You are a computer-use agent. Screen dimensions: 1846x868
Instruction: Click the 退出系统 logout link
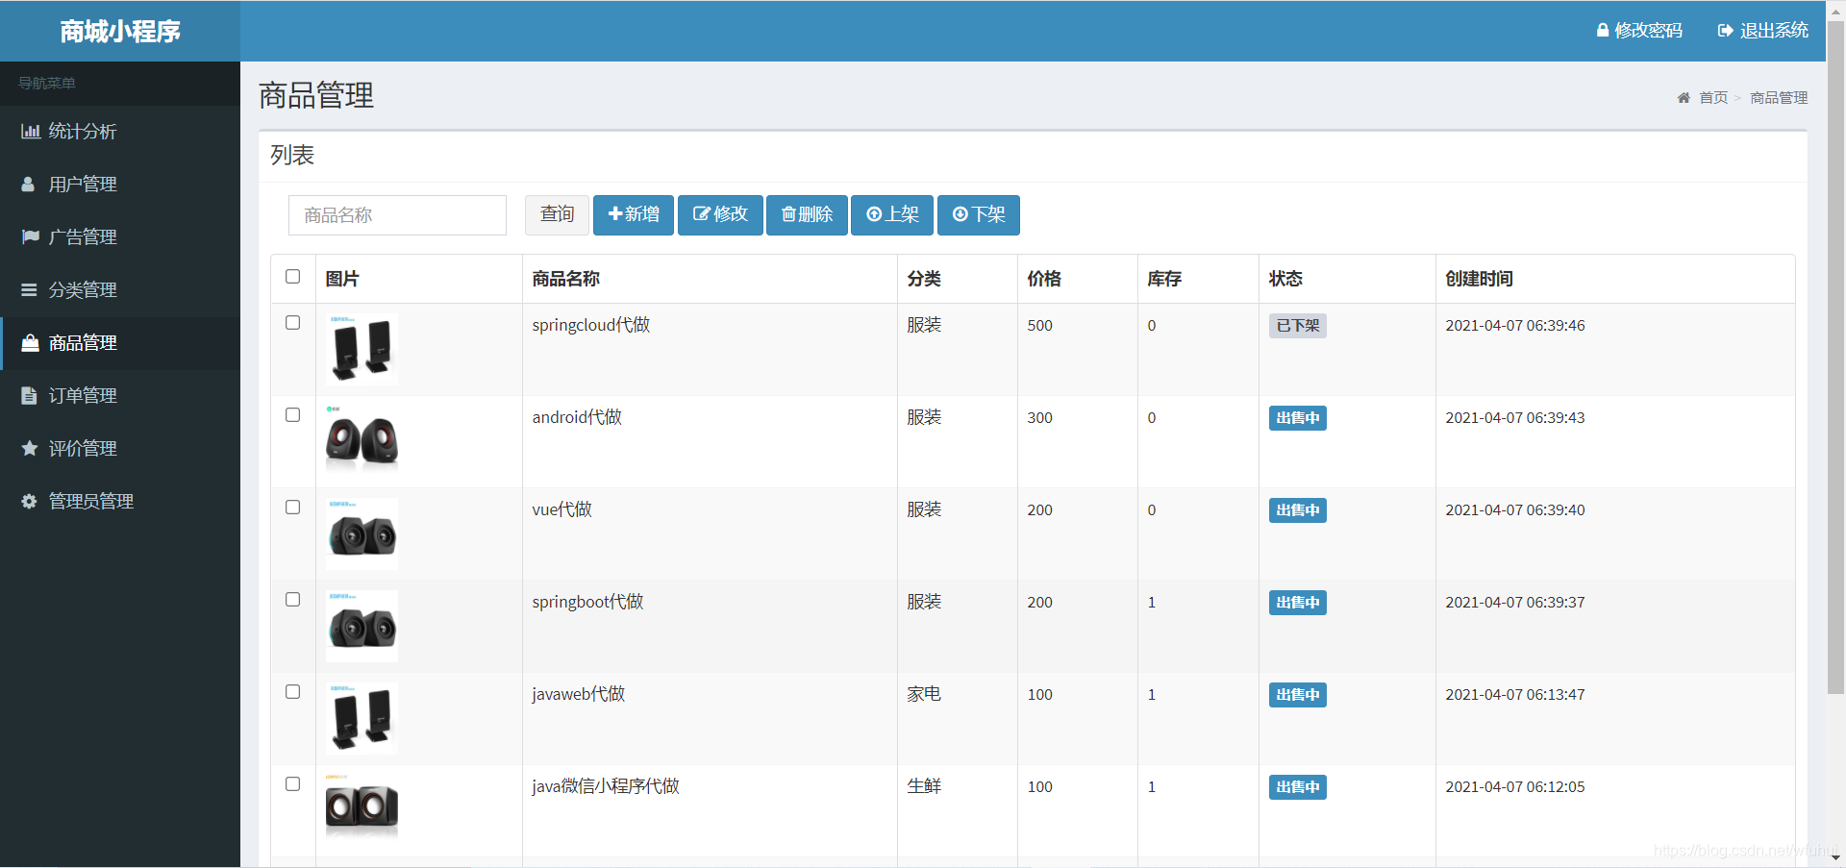tap(1763, 31)
